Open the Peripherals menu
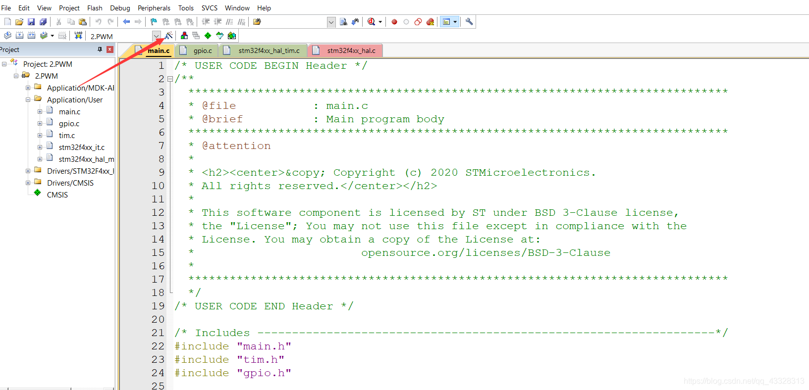809x390 pixels. 154,8
